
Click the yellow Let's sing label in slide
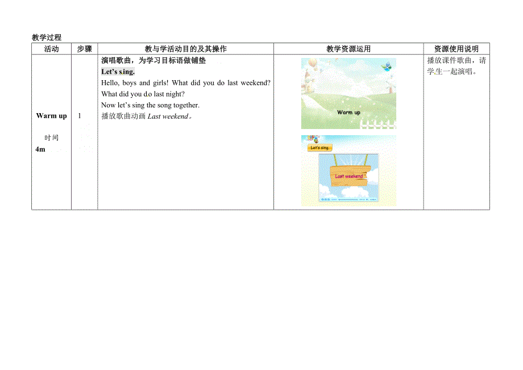pos(319,148)
